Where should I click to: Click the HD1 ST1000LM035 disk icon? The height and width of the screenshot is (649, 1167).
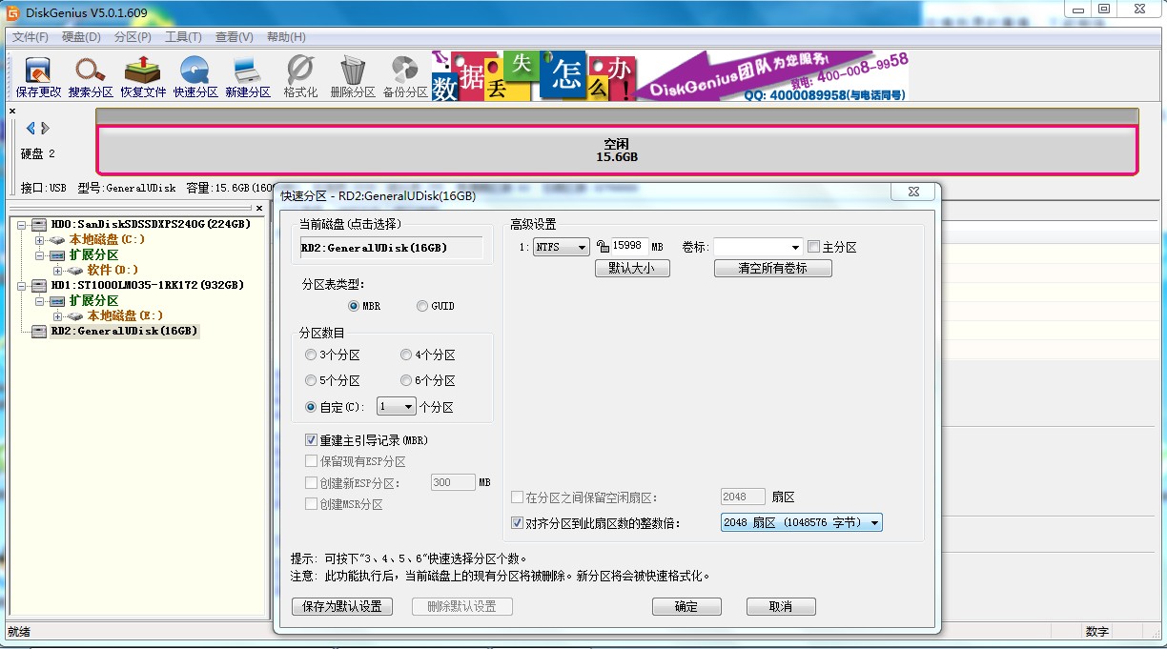39,285
